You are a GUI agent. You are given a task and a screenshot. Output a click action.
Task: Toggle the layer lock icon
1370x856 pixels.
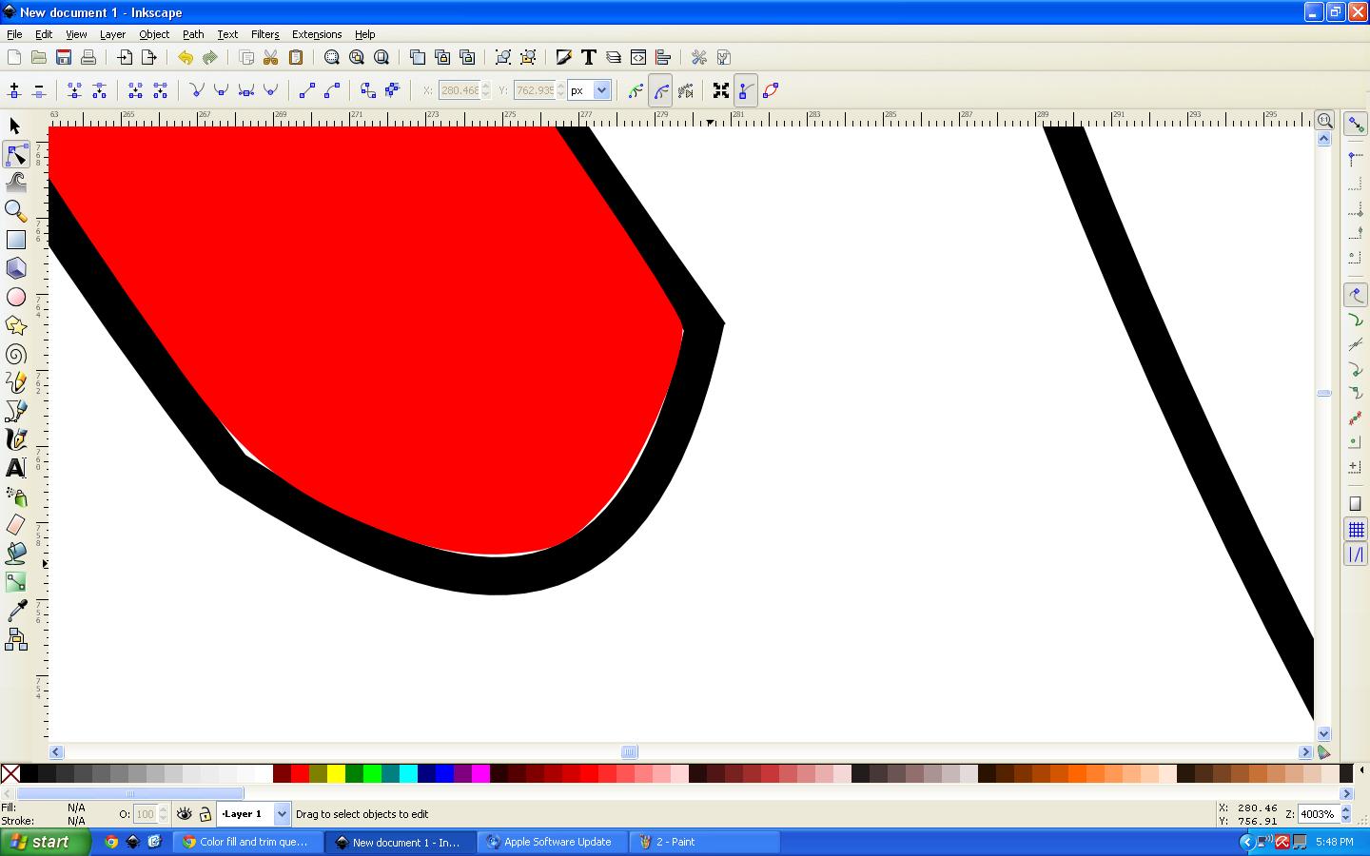[205, 814]
